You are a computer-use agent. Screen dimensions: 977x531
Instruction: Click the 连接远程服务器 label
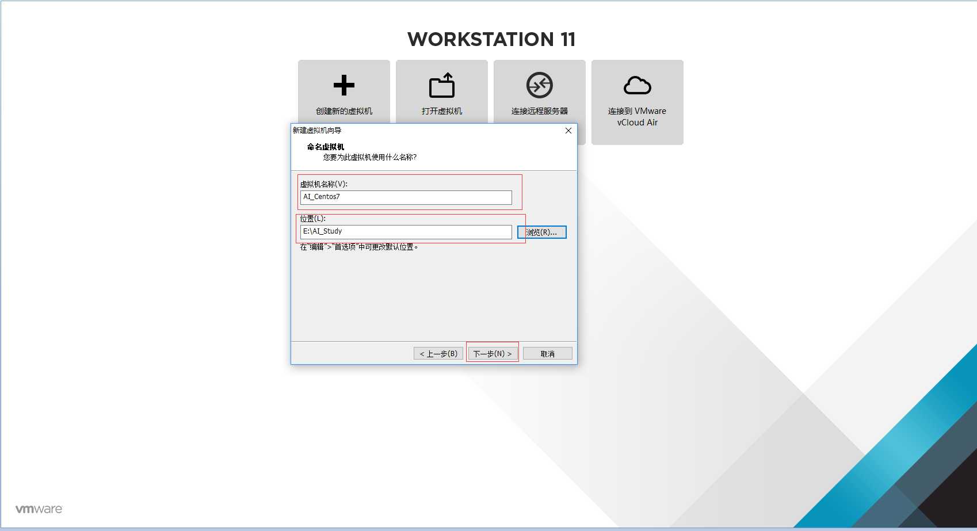[540, 111]
